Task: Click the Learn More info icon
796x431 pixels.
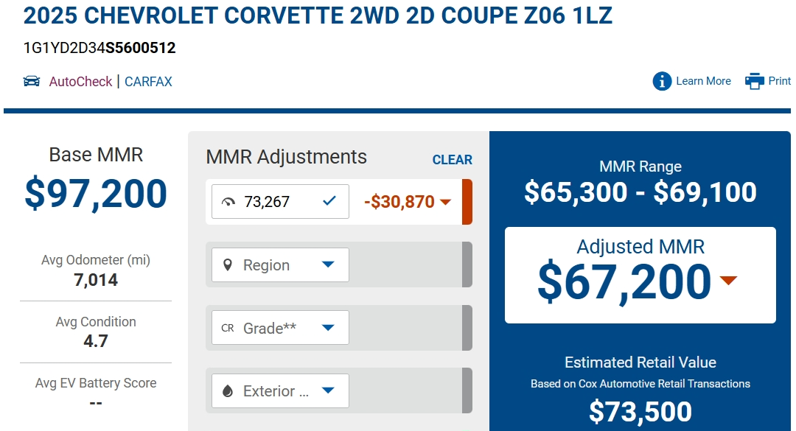Action: coord(662,81)
